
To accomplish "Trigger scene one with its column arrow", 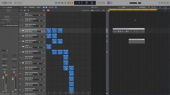I will (x=49, y=93).
